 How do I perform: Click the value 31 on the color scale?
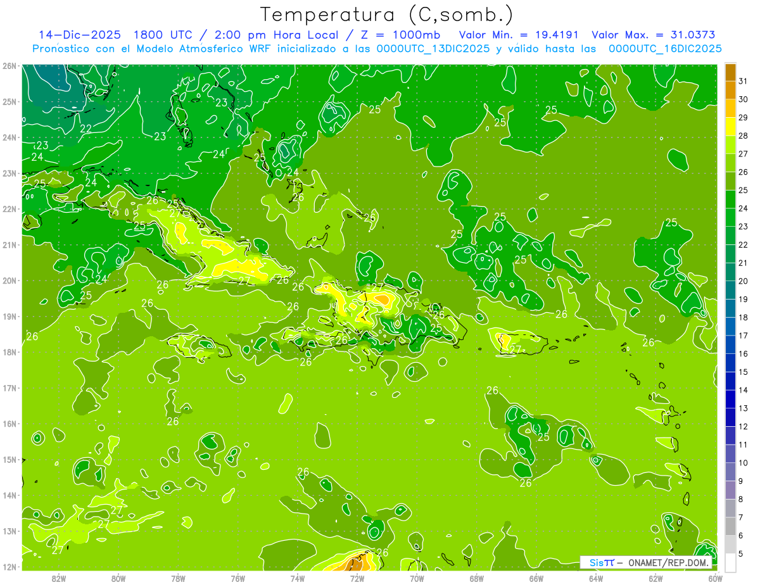pos(744,81)
